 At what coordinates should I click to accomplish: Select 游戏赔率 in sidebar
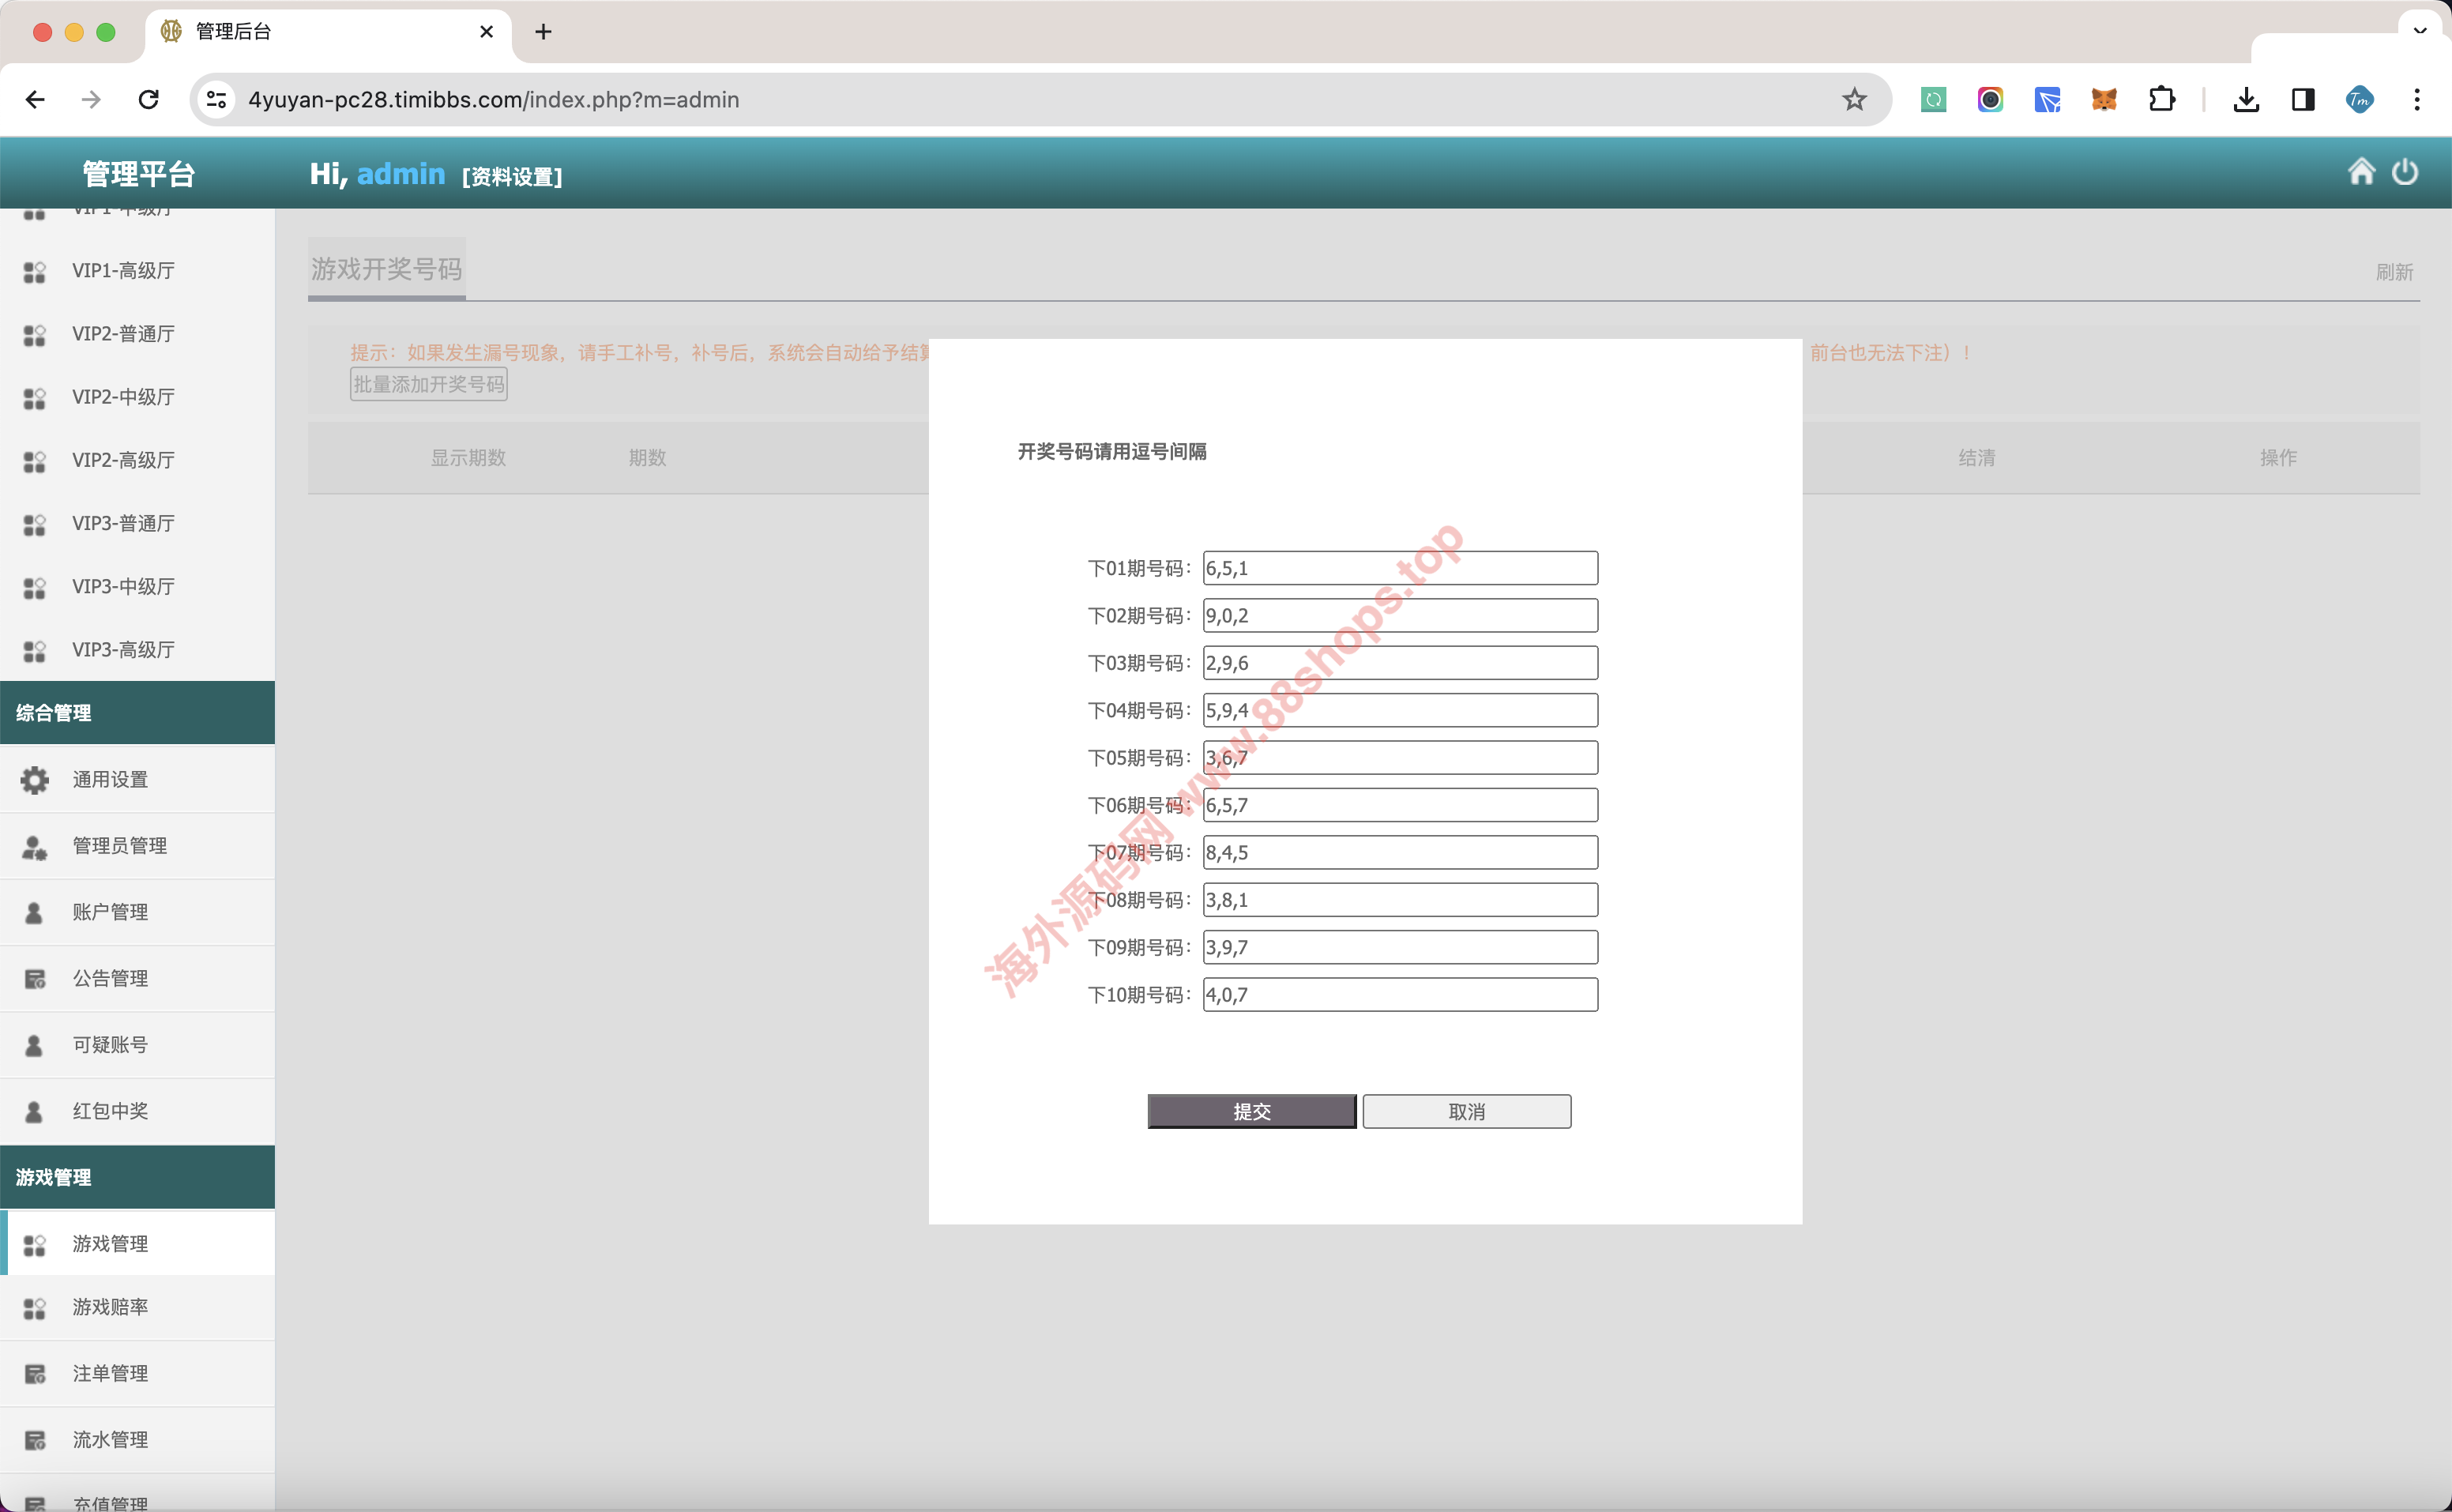click(110, 1307)
